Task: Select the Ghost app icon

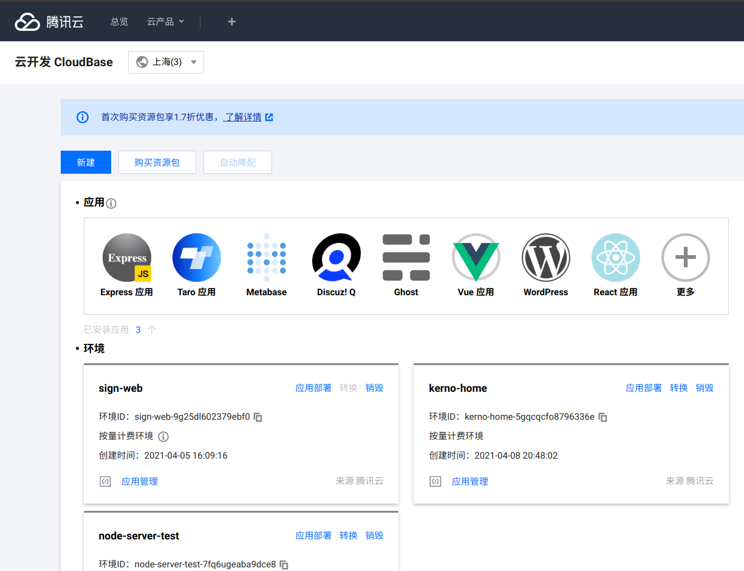Action: 406,258
